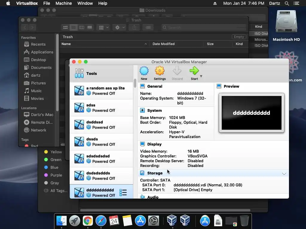Click the New machine icon in VirtualBox toolbar
Screen dimensions: 306x229
[144, 71]
